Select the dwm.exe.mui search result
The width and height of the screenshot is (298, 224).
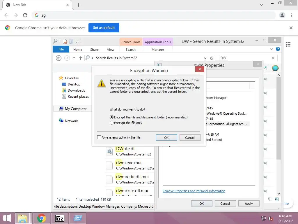coord(129,165)
